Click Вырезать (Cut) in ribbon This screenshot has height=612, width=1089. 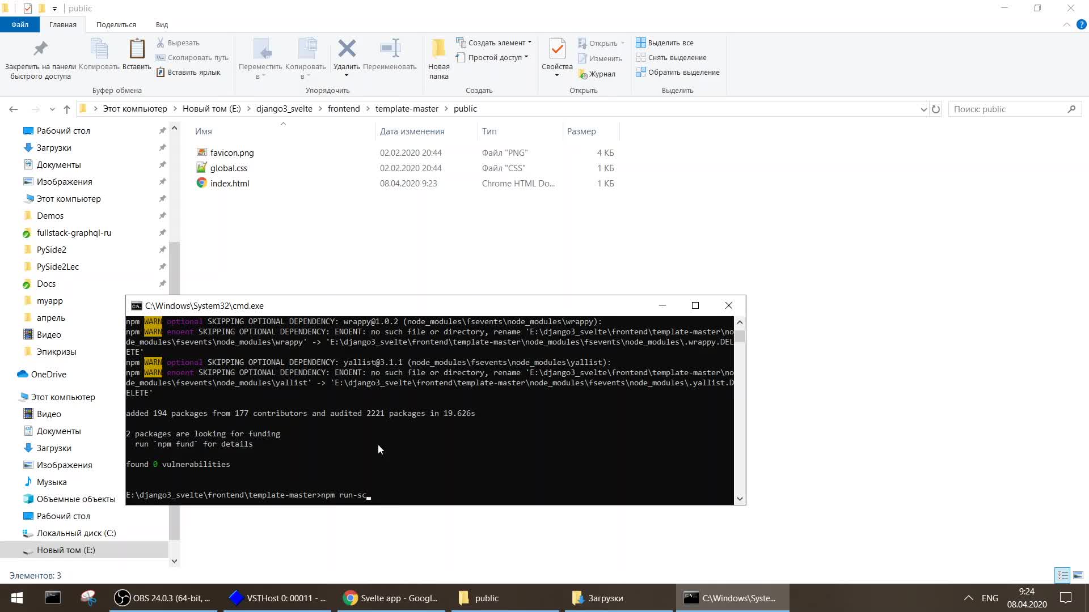pos(178,42)
